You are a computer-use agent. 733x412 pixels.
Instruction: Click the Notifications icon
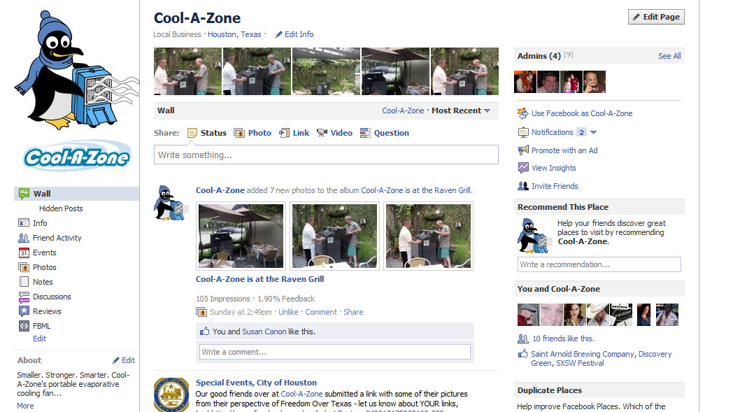click(523, 132)
